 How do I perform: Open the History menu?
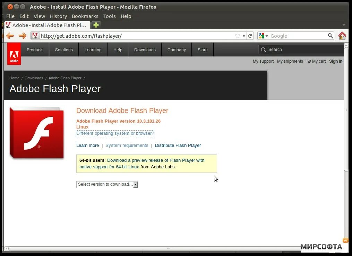58,16
